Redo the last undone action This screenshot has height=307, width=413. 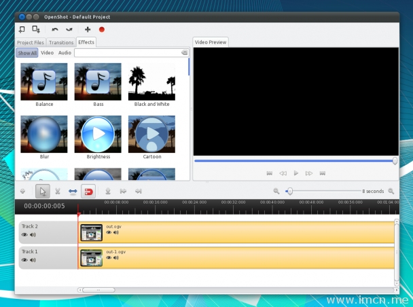(x=69, y=29)
